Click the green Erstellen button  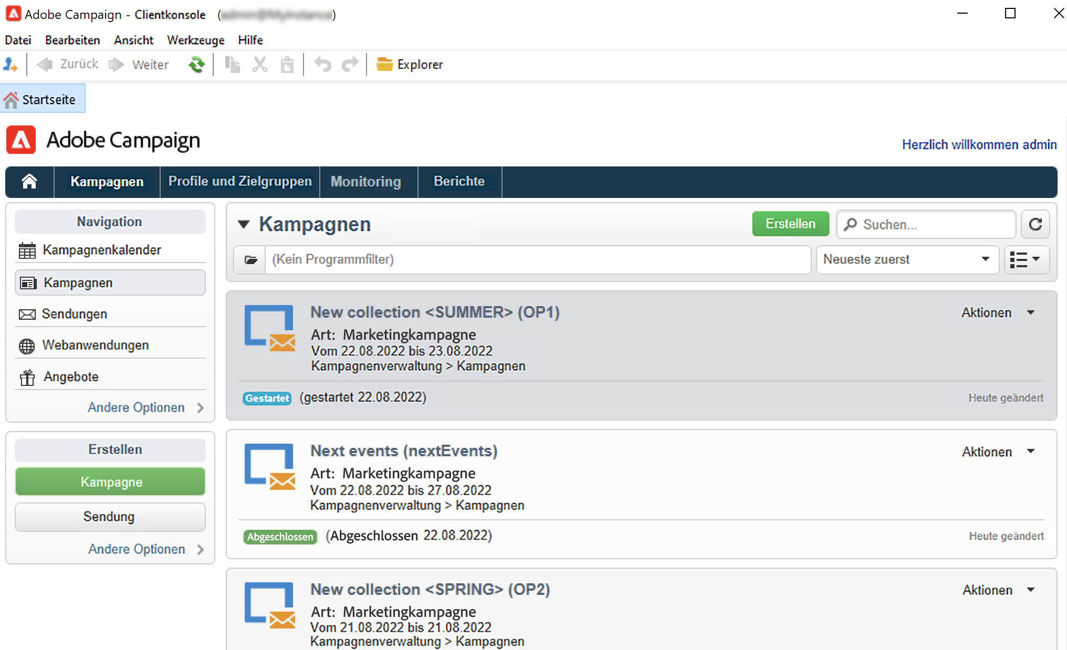coord(790,224)
